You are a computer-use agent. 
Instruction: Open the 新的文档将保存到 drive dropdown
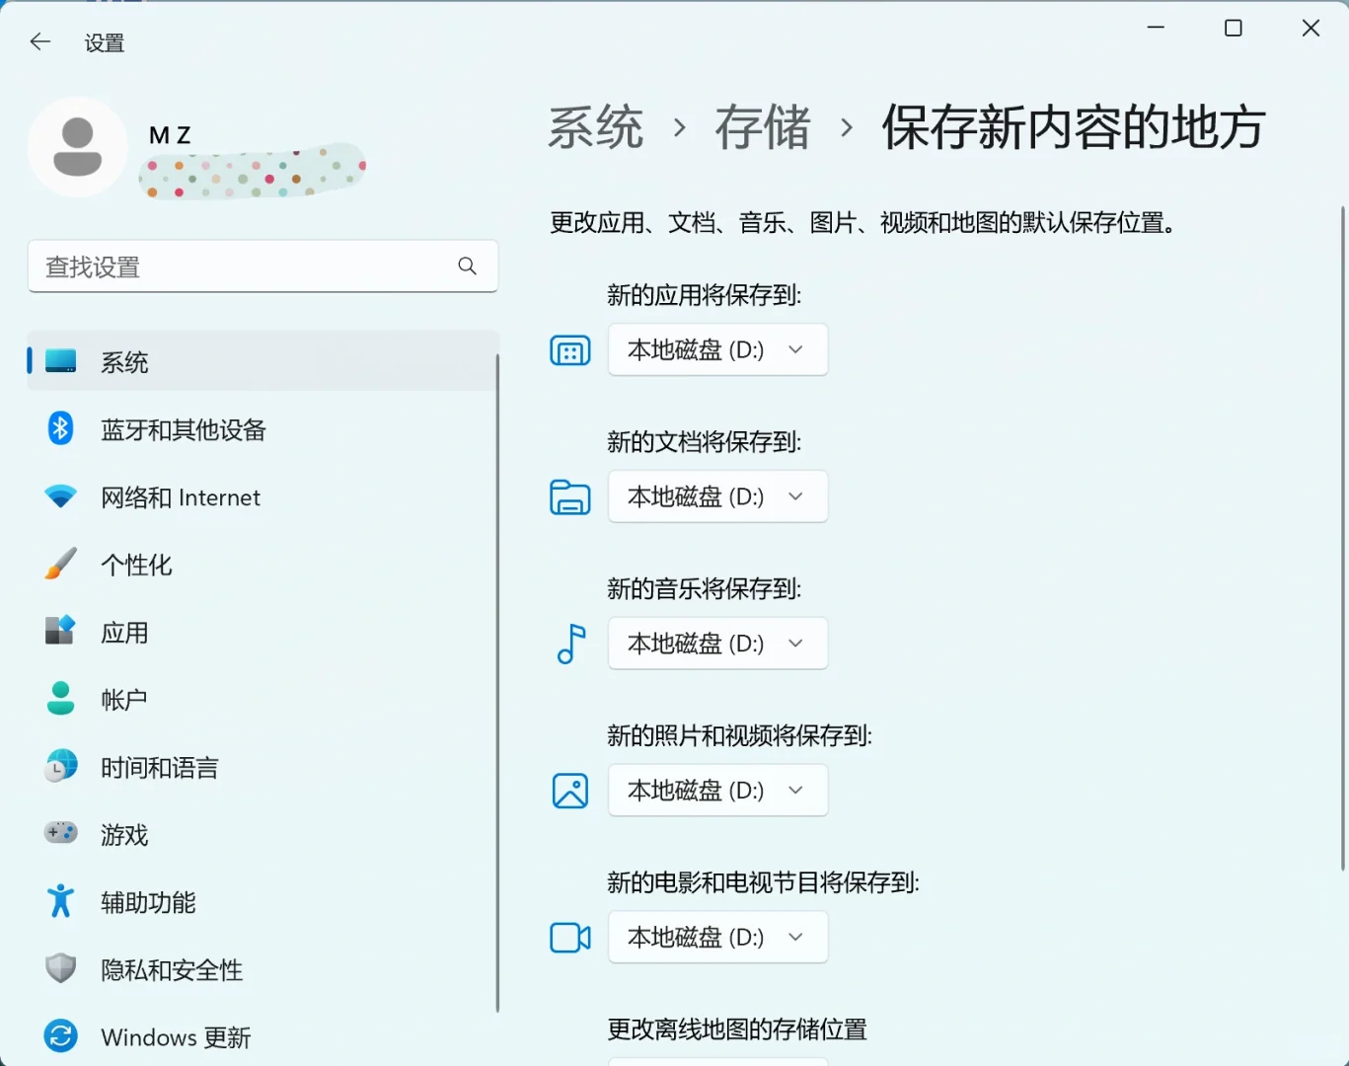[x=717, y=496]
